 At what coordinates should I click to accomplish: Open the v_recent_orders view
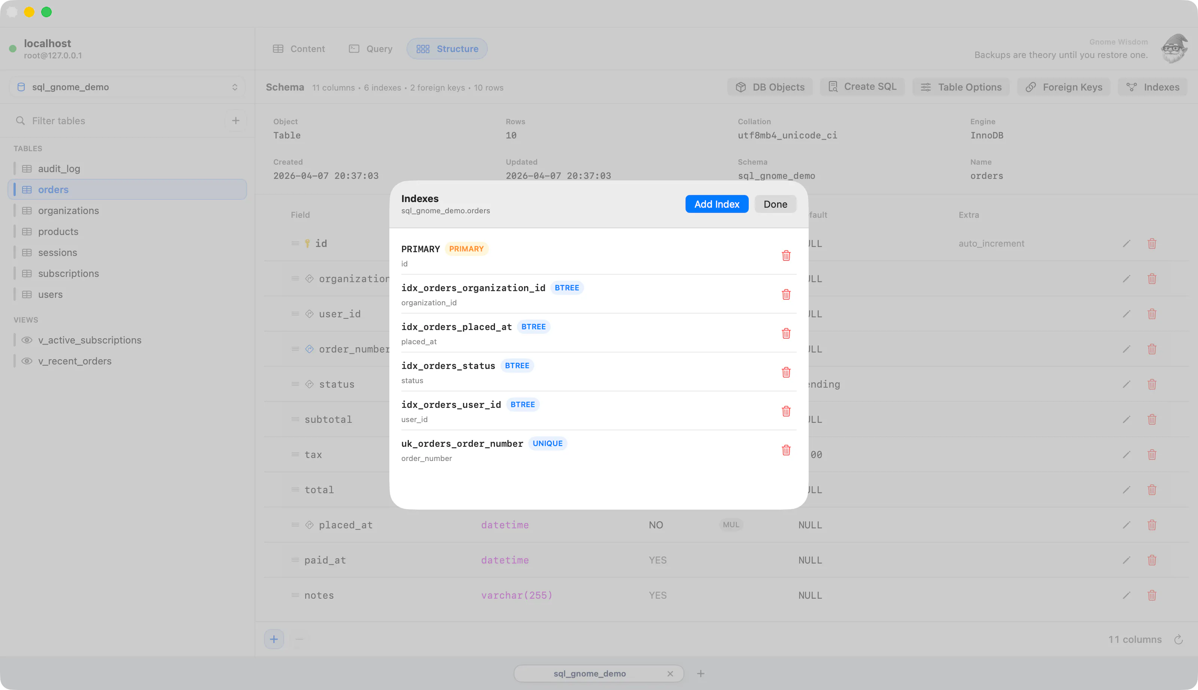tap(127, 361)
